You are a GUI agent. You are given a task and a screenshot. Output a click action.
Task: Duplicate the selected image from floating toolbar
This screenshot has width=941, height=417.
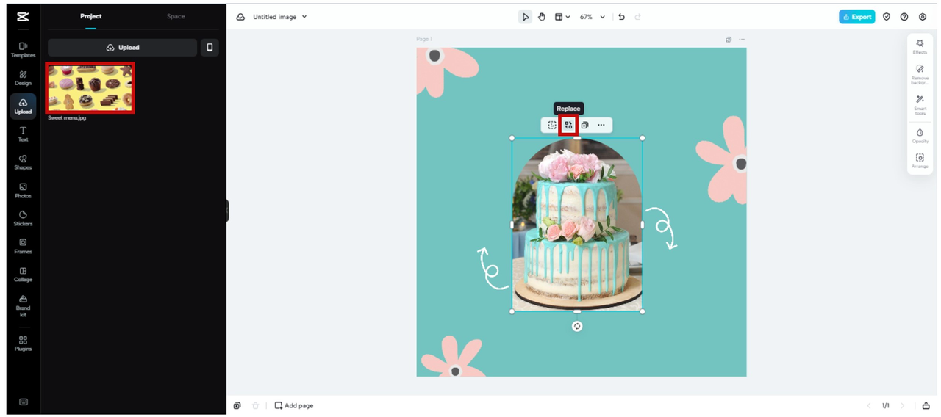point(584,125)
